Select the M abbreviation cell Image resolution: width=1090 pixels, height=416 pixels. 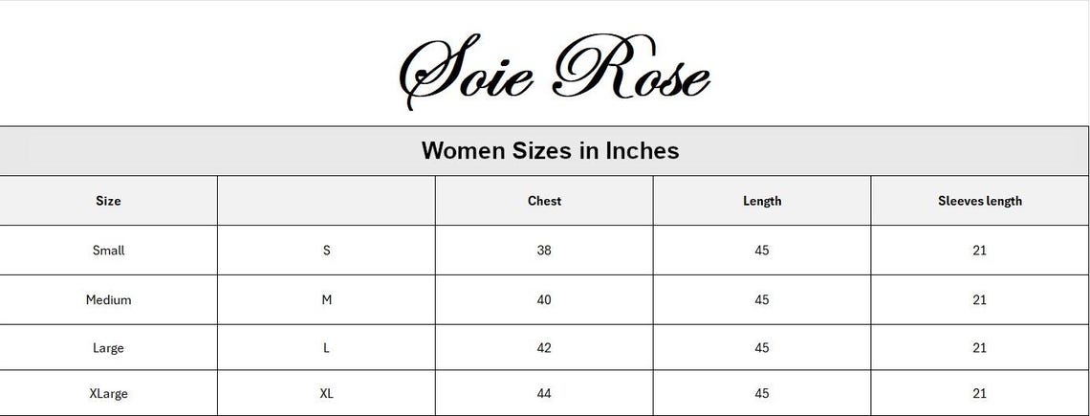tap(326, 299)
